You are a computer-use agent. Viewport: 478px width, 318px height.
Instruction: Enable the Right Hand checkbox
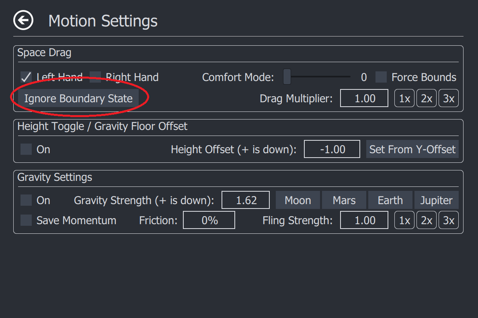(x=95, y=77)
